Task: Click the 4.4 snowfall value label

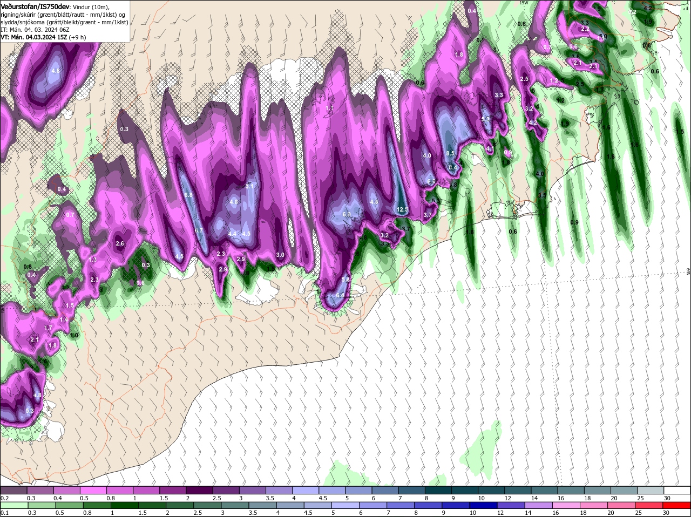Action: (x=233, y=234)
